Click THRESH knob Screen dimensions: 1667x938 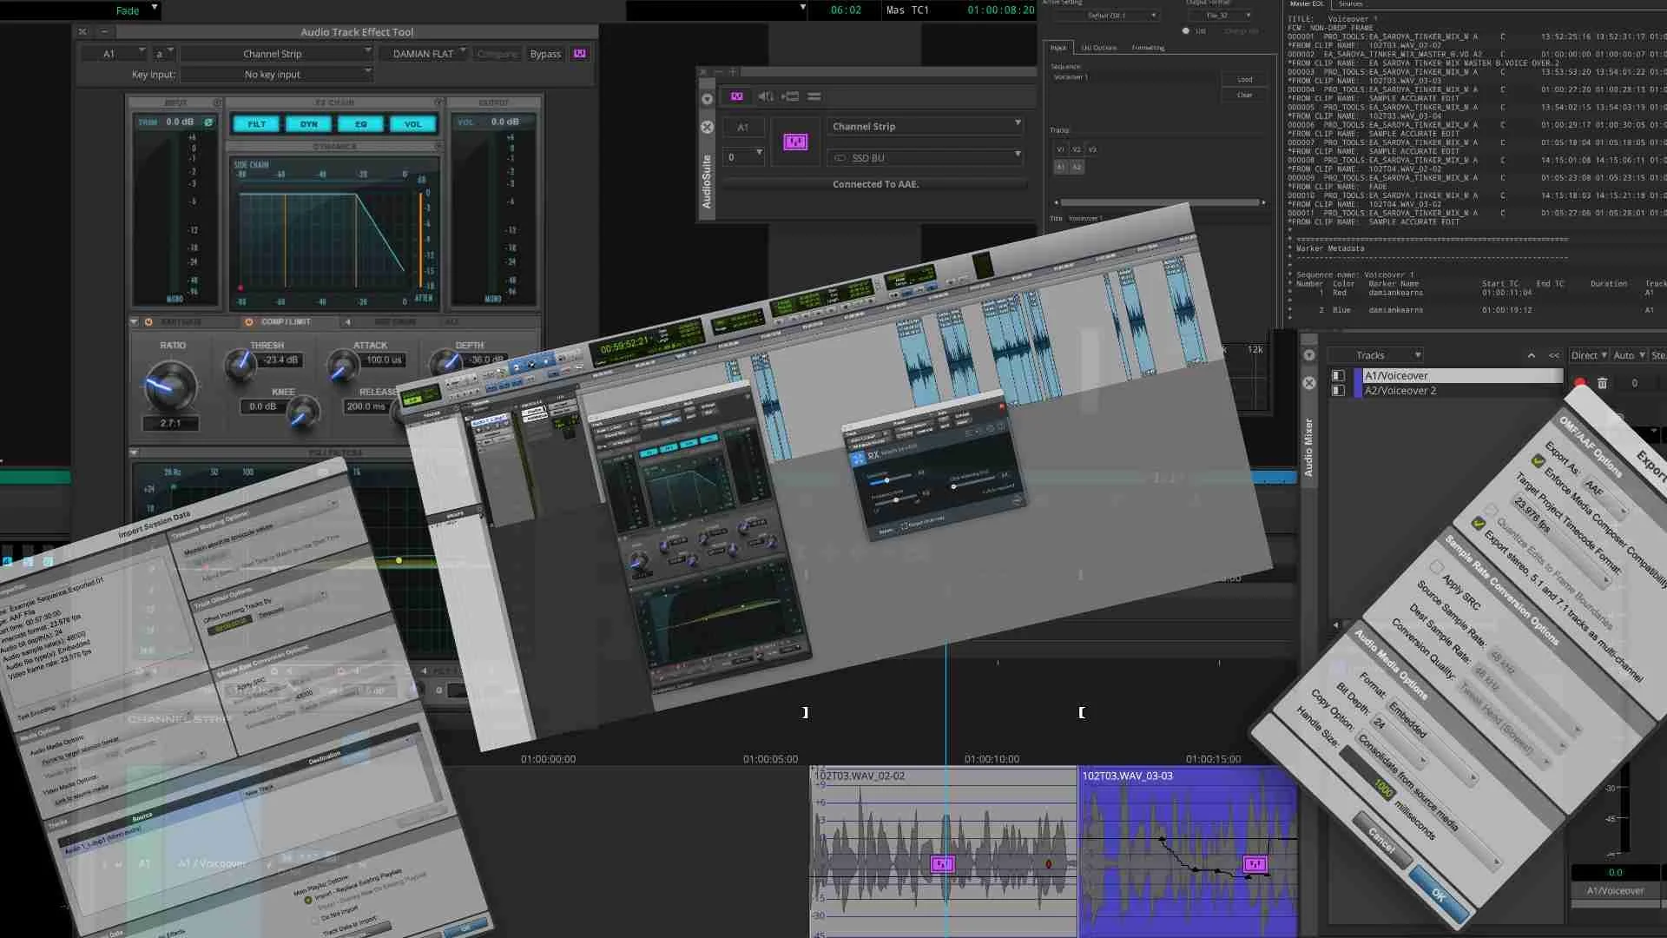[x=240, y=366]
